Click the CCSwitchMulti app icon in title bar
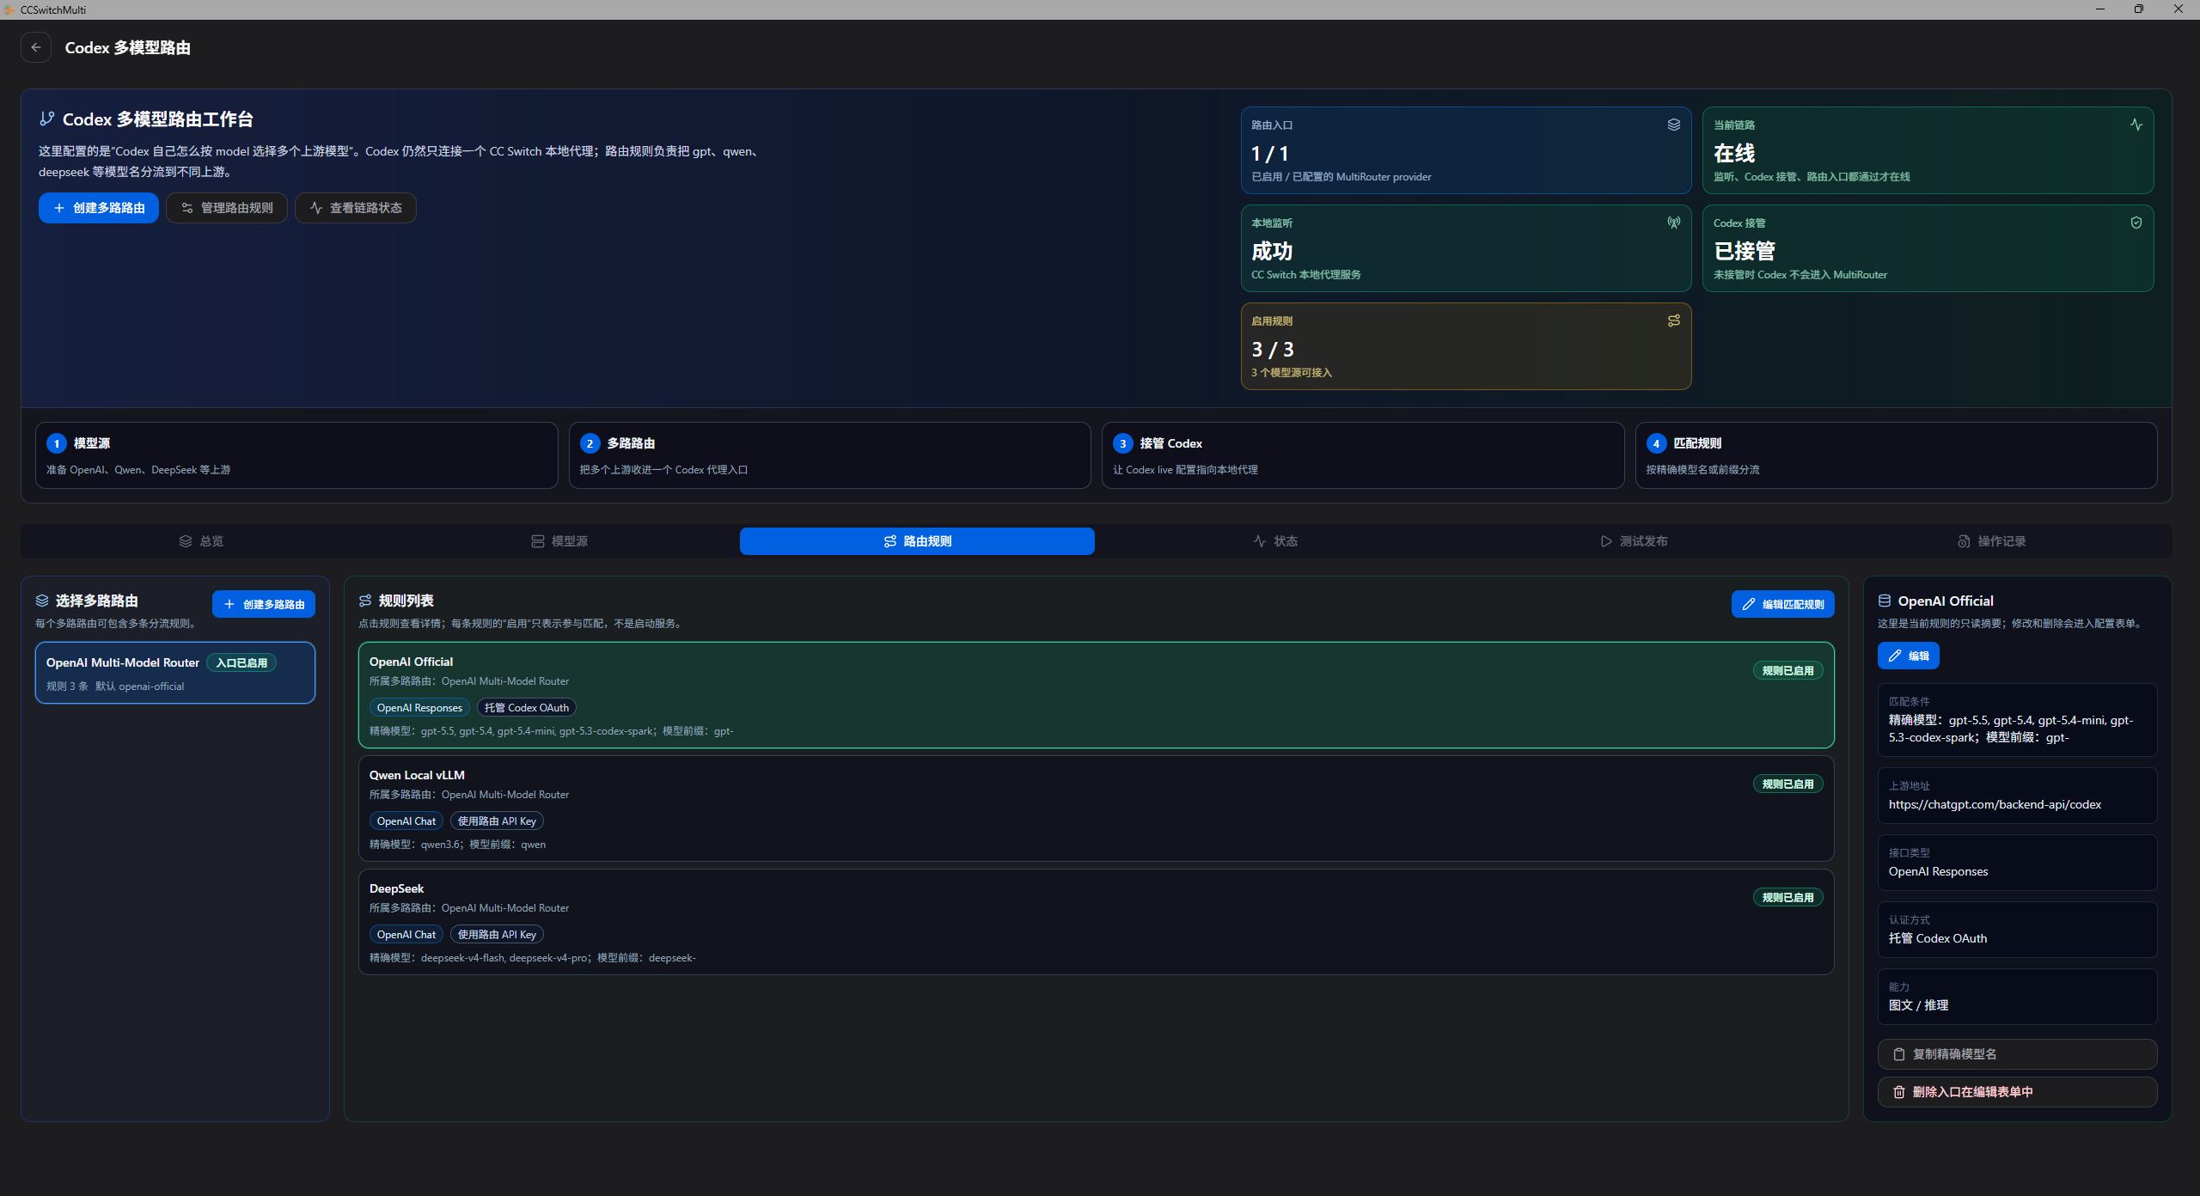The image size is (2200, 1196). click(9, 9)
